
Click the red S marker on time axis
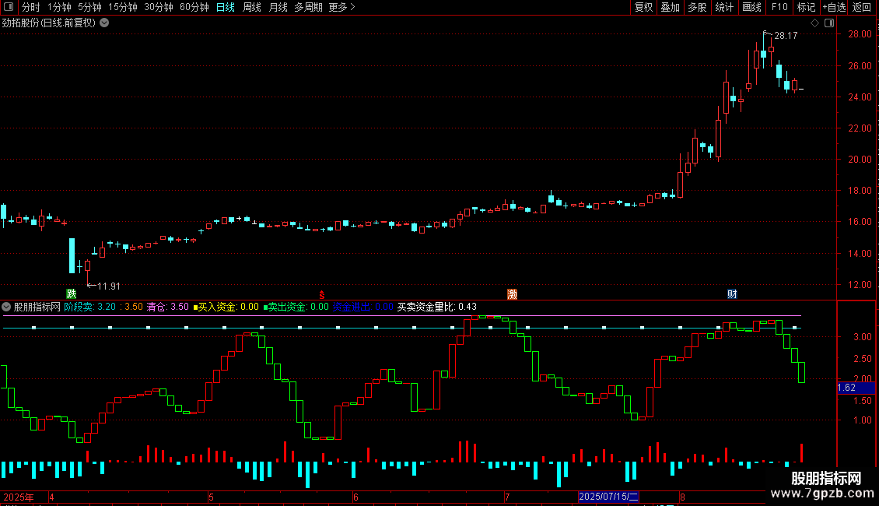322,295
